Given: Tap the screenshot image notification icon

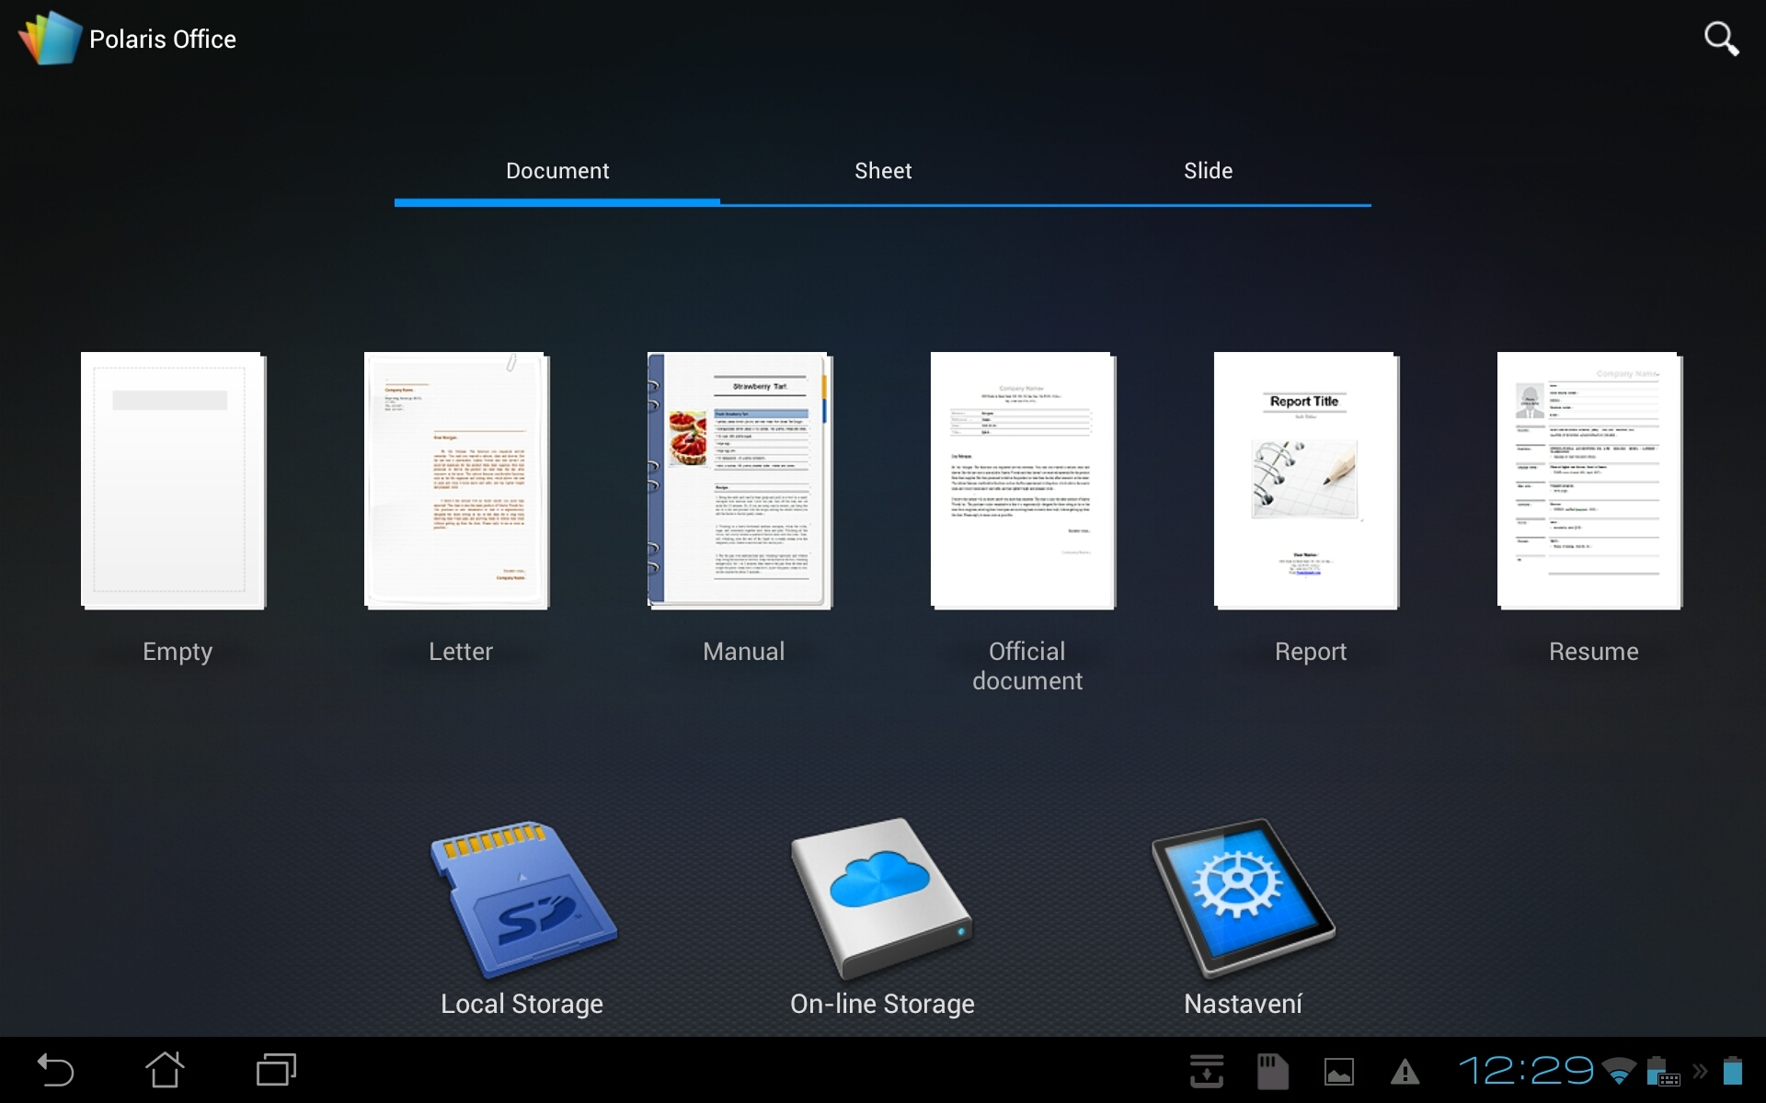Looking at the screenshot, I should tap(1341, 1070).
